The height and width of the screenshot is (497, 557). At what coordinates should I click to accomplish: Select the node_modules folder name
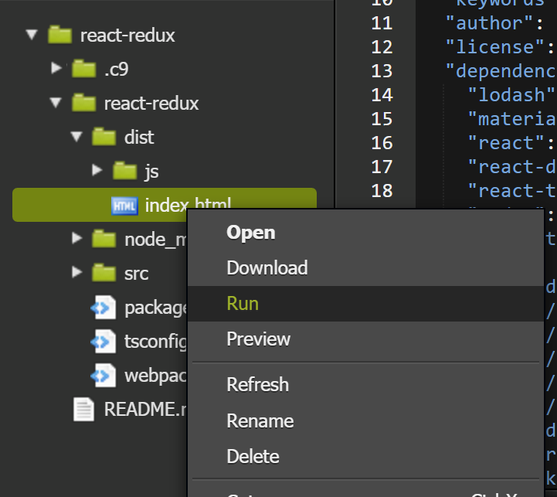click(155, 240)
